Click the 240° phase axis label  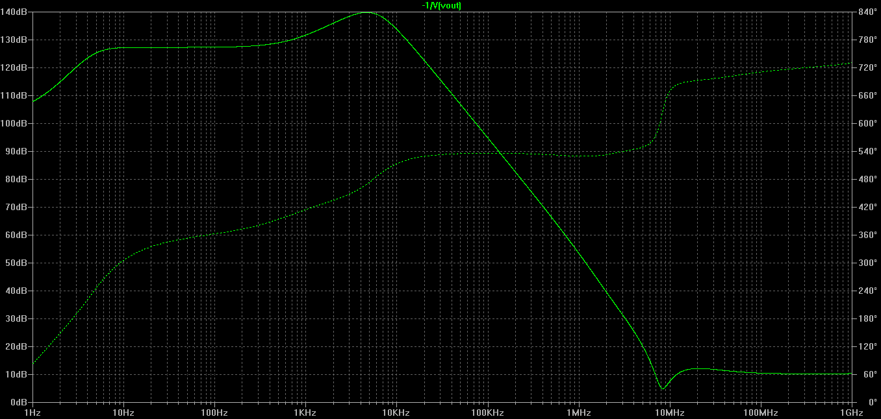coord(867,291)
